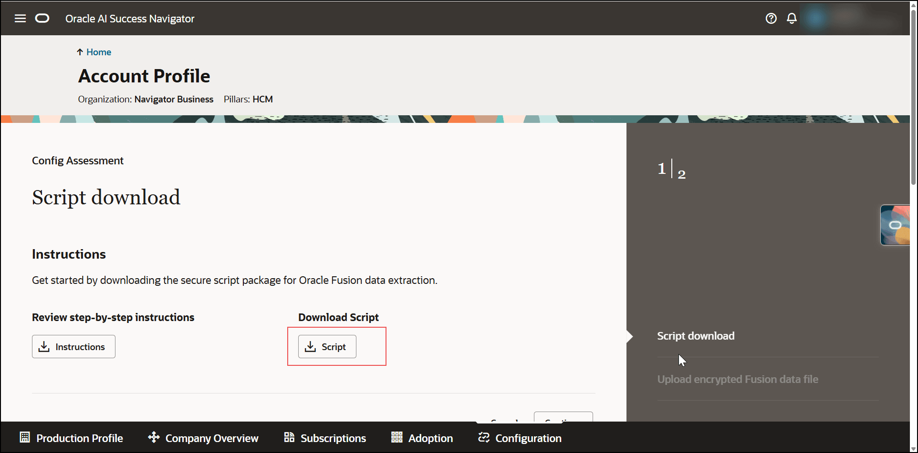Select Upload encrypted Fusion data file step
Image resolution: width=918 pixels, height=453 pixels.
pyautogui.click(x=738, y=379)
